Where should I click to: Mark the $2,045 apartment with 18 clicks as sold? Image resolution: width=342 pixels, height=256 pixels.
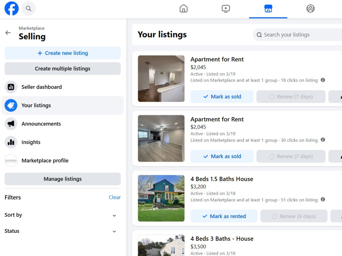(222, 97)
